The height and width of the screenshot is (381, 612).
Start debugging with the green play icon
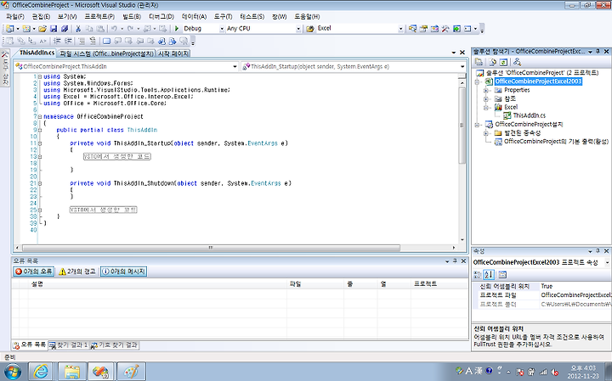tap(177, 29)
